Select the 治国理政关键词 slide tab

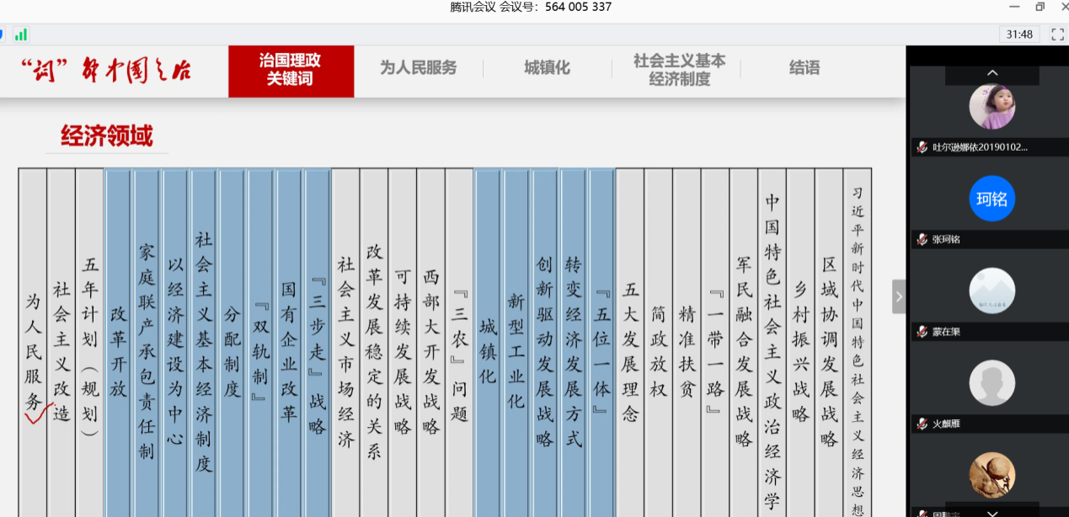point(291,70)
